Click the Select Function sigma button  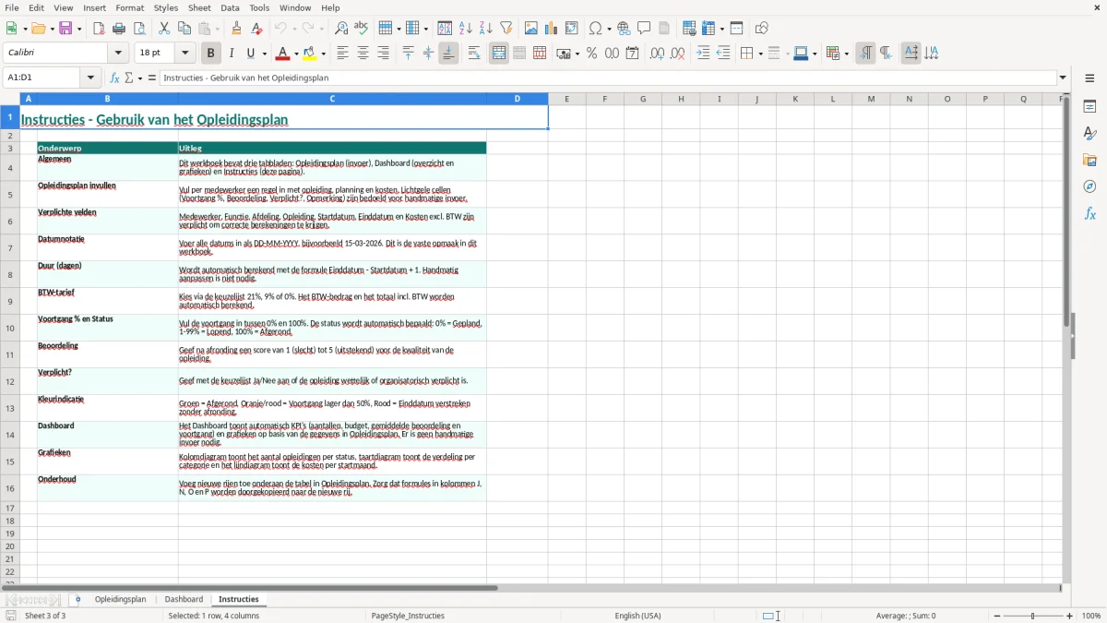(129, 78)
